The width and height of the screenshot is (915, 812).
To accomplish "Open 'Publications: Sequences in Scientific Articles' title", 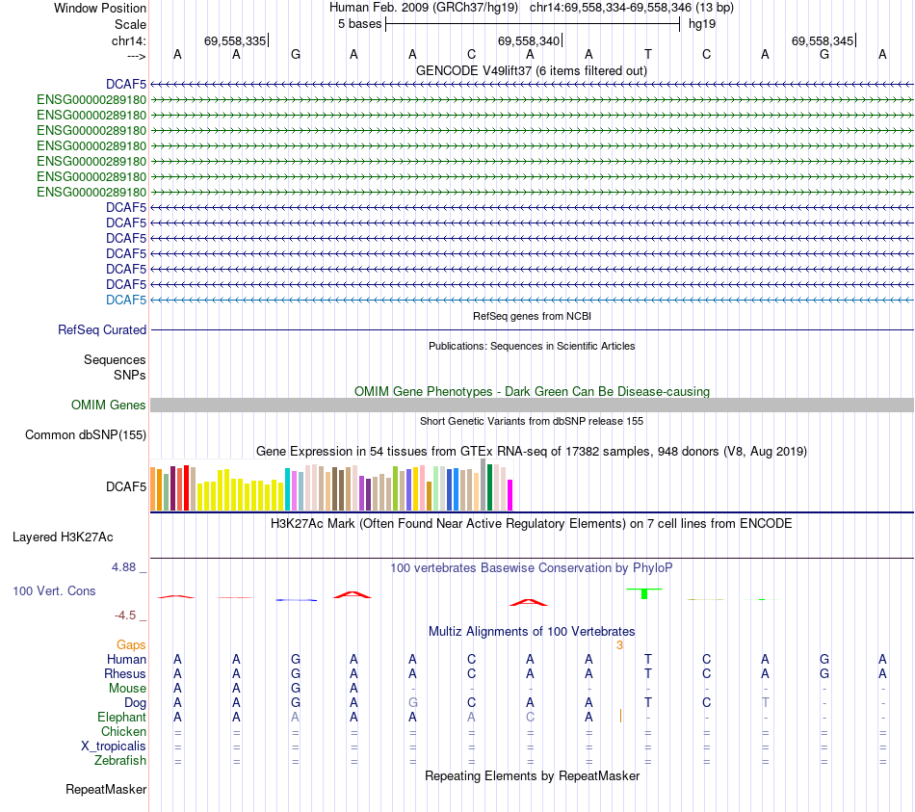I will (x=532, y=346).
